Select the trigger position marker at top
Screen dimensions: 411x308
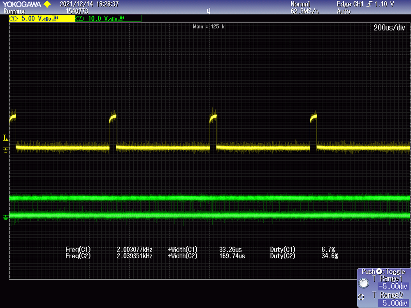coord(208,11)
